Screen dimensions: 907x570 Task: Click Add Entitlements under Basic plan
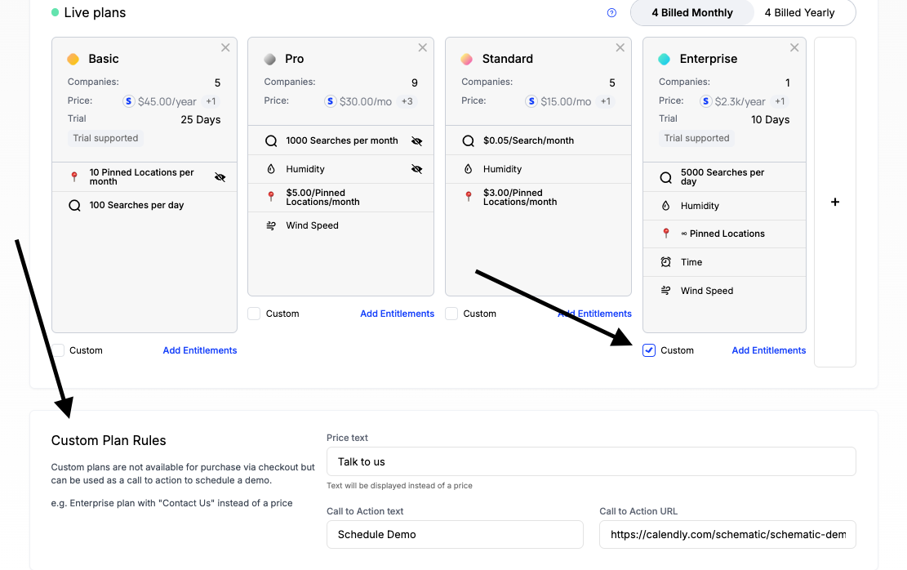coord(200,350)
